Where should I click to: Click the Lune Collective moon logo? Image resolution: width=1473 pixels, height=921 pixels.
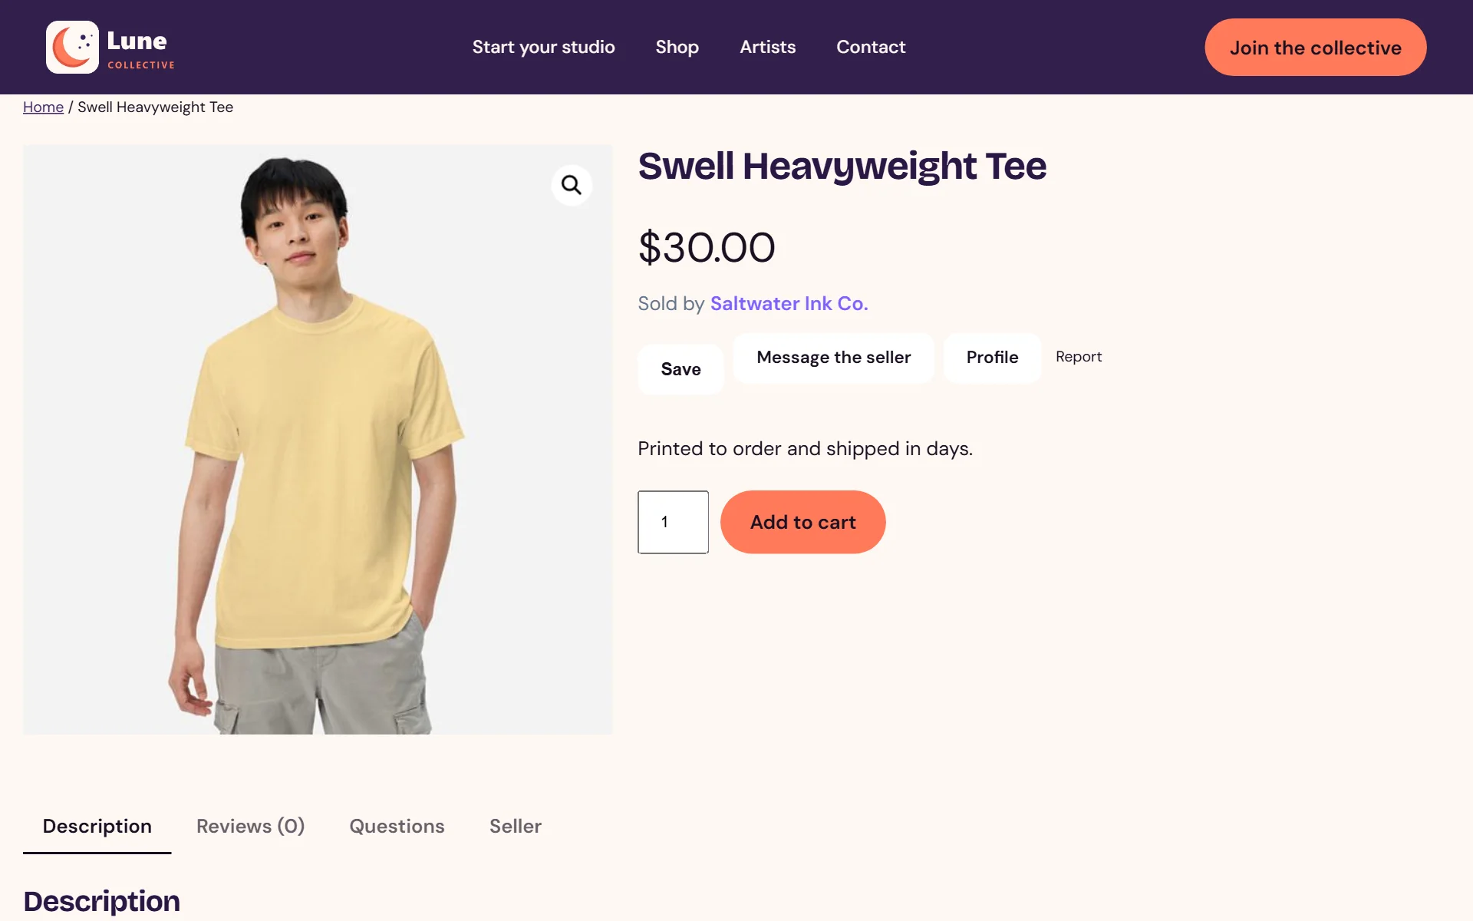point(72,47)
